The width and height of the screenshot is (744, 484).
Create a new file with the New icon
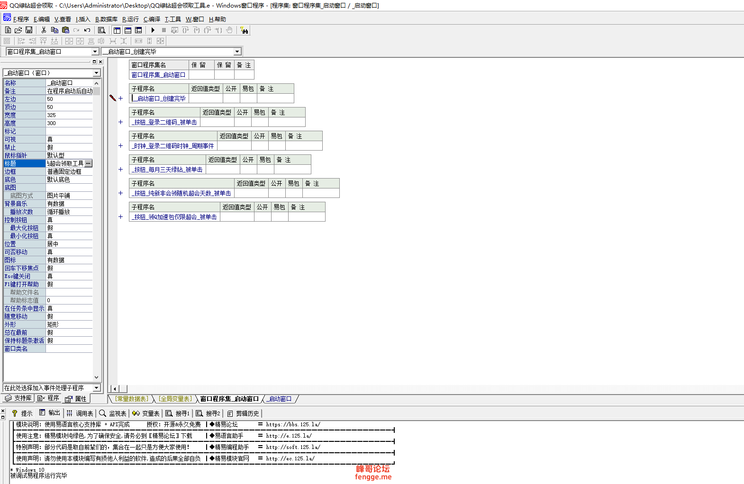[8, 30]
